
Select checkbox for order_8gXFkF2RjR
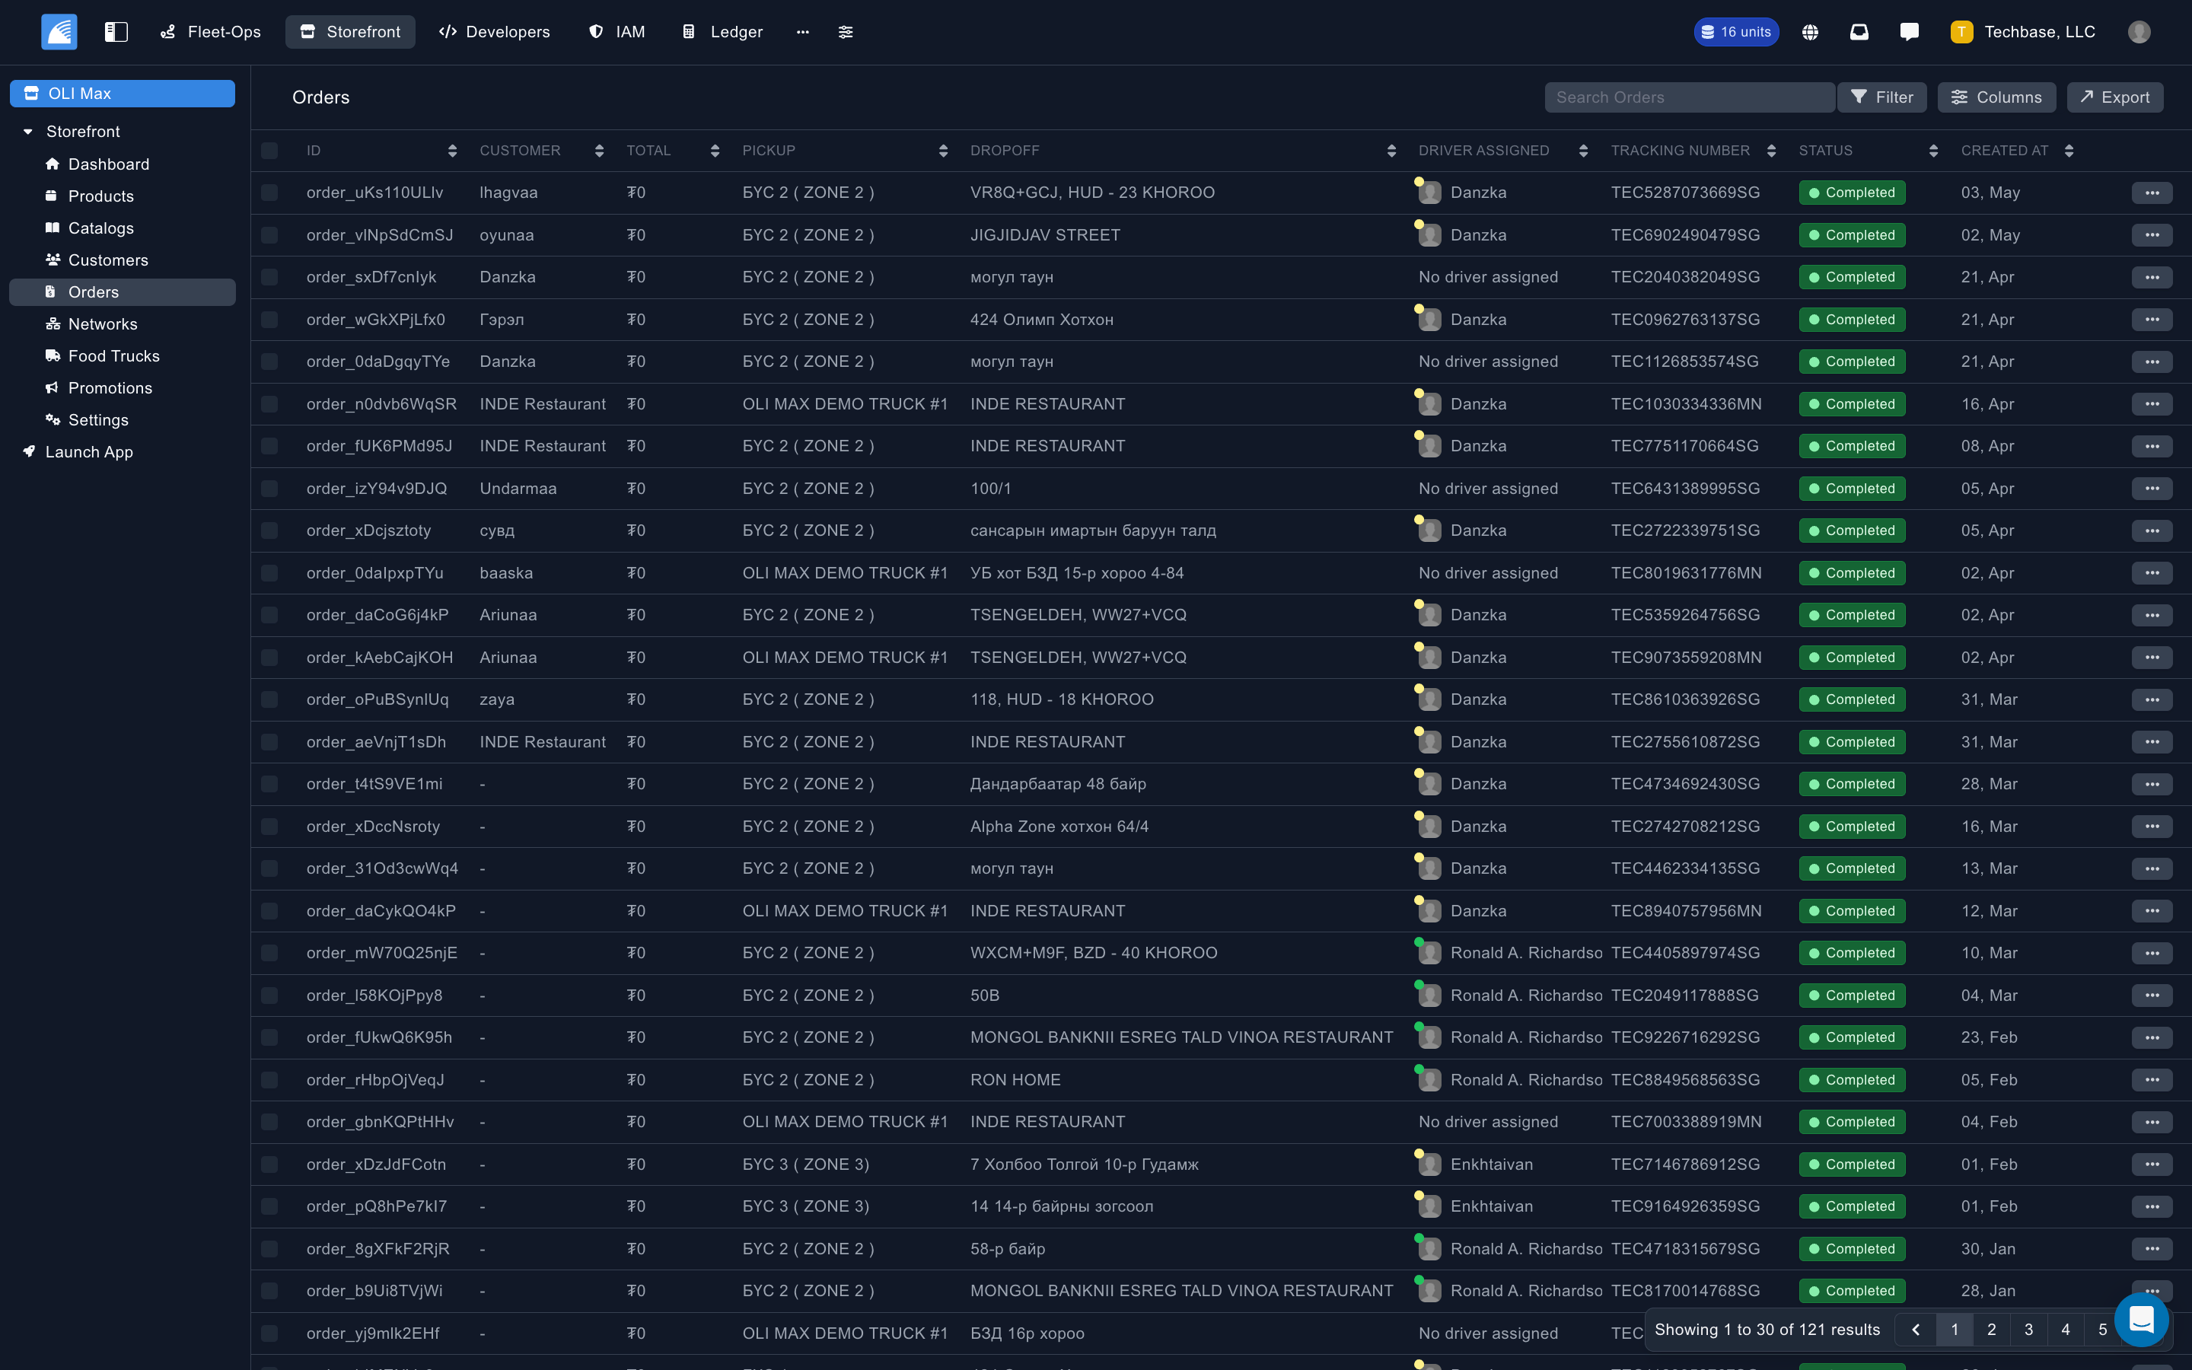(x=269, y=1248)
